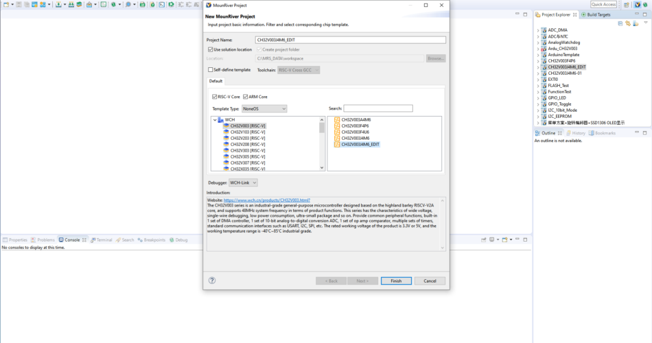This screenshot has height=343, width=652.
Task: Click the Introduction text scrollbar down arrow
Action: (x=443, y=248)
